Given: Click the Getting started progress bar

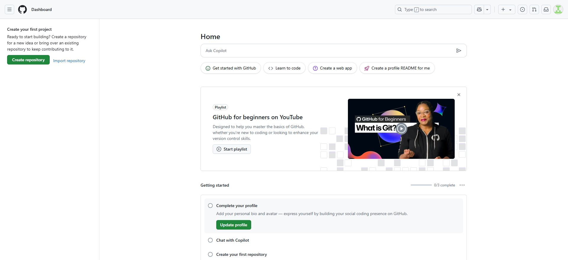Looking at the screenshot, I should [421, 185].
